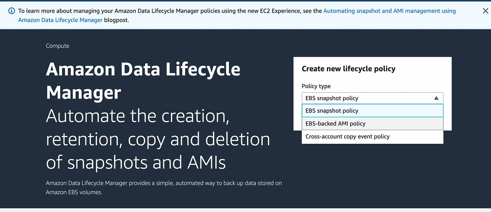Click the retention, copy and deletion line

[x=158, y=139]
